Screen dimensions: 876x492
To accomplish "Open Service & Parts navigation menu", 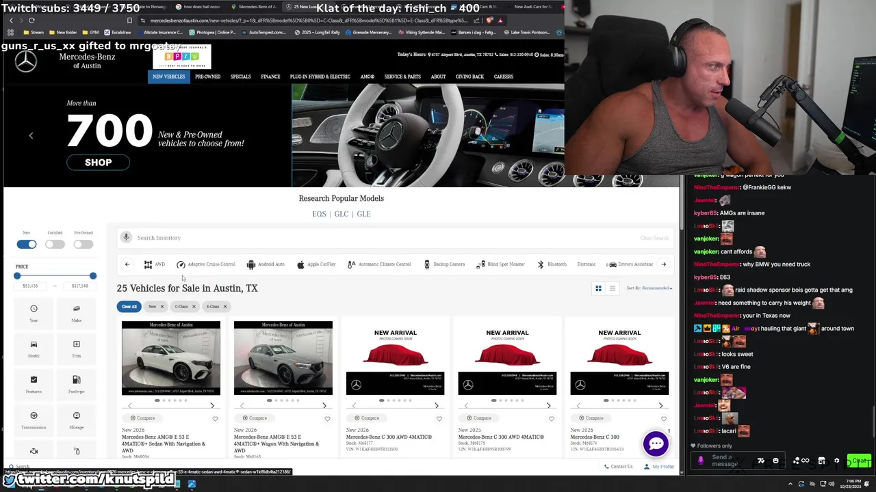I will pyautogui.click(x=402, y=77).
